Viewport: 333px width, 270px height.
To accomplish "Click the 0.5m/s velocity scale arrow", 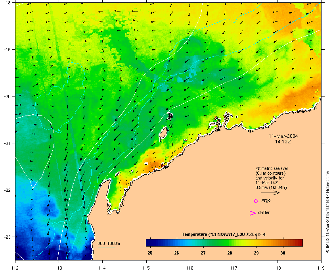I will [270, 193].
